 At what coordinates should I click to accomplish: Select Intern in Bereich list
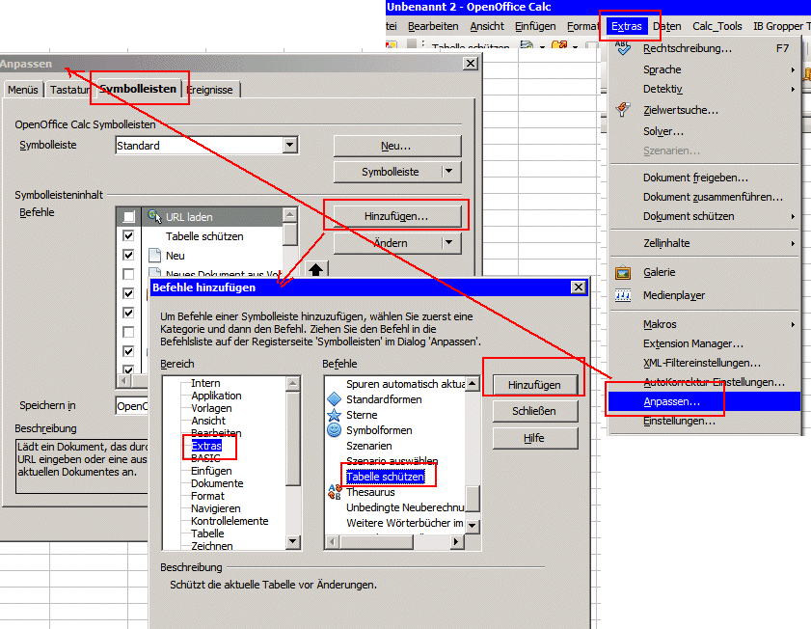coord(205,383)
